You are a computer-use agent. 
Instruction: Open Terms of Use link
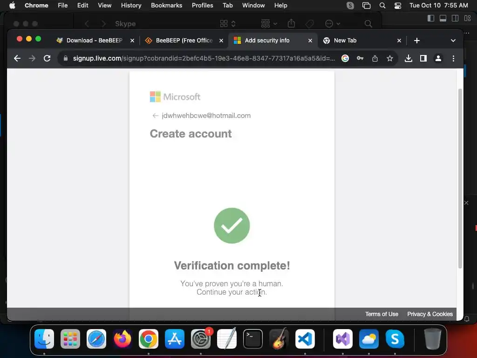pos(382,314)
